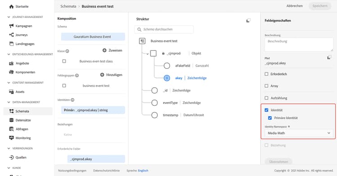Select _id node circle

tap(155, 90)
